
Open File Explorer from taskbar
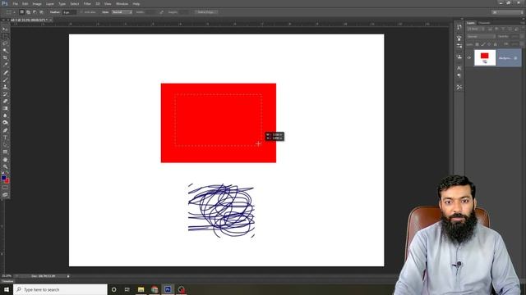141,289
